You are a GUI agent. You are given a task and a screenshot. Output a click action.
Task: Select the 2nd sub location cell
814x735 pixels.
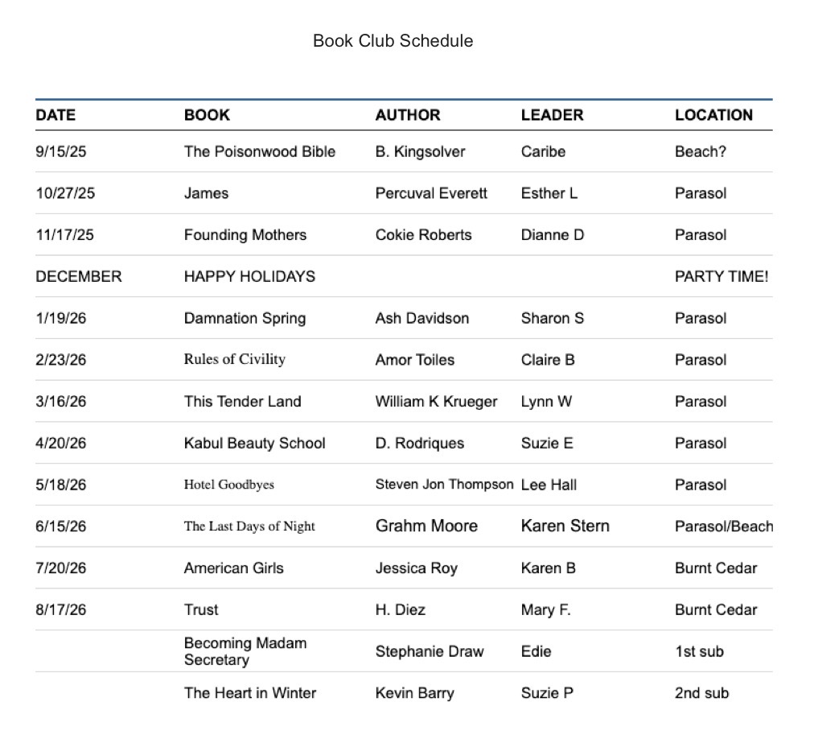click(701, 693)
